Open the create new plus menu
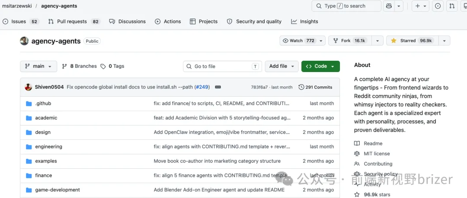Image resolution: width=467 pixels, height=198 pixels. (x=420, y=6)
